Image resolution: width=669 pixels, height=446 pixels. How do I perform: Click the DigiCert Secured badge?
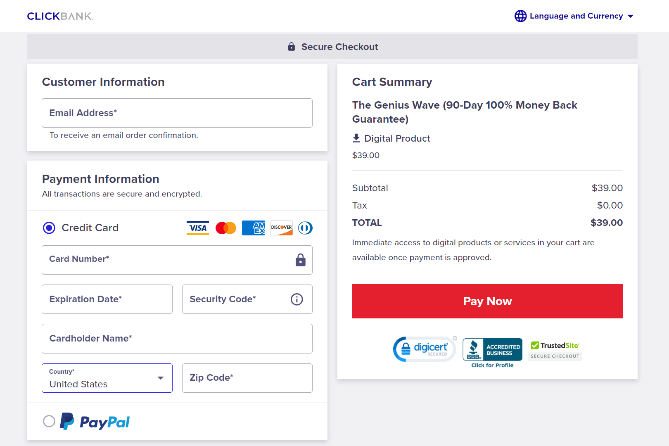coord(425,349)
